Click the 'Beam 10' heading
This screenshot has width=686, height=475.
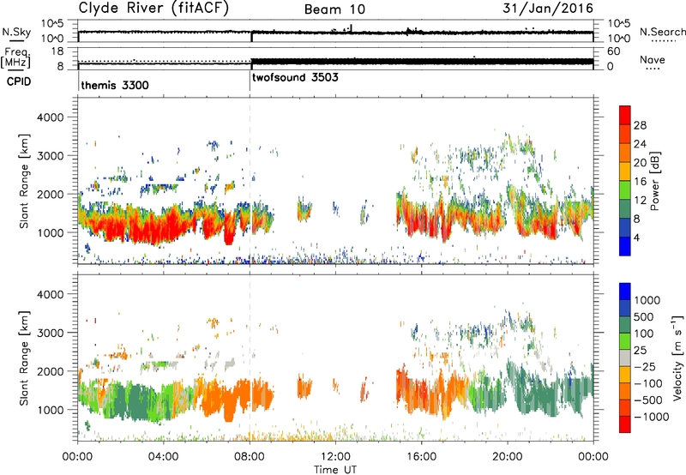[334, 9]
